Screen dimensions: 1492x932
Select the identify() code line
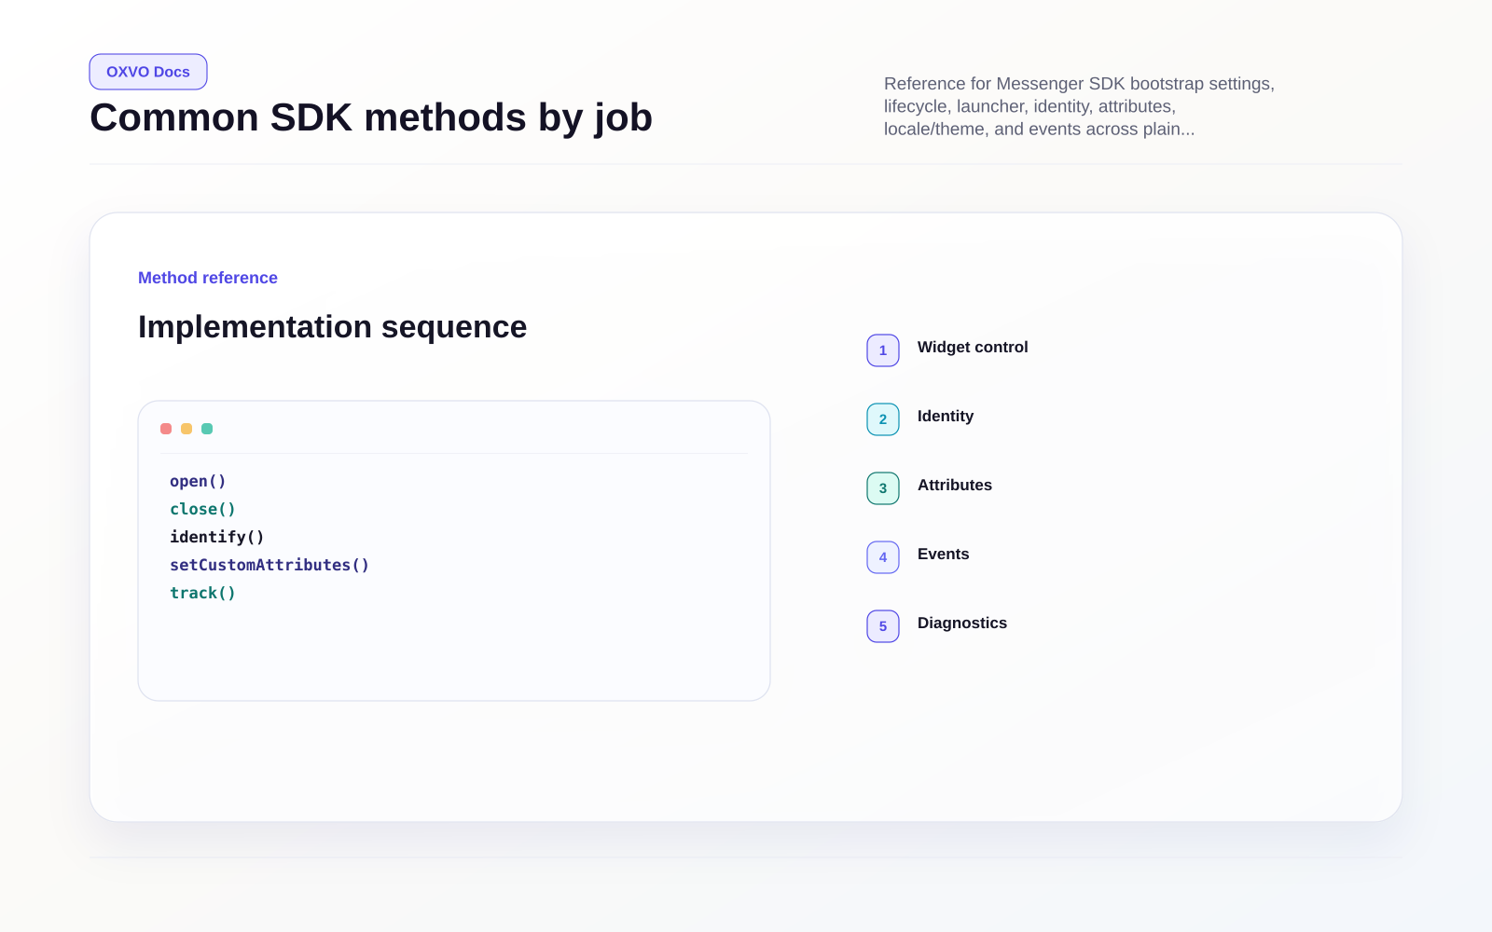[x=217, y=537]
